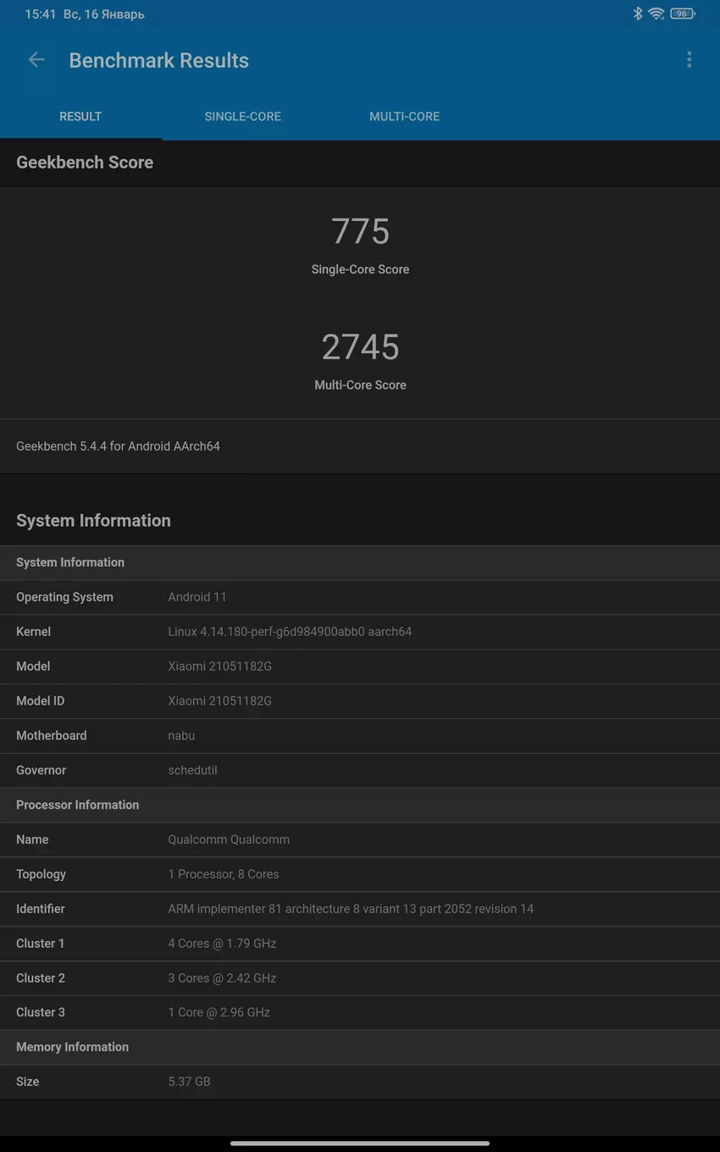Screen dimensions: 720x1152
Task: Tap the Bluetooth status icon
Action: 638,14
